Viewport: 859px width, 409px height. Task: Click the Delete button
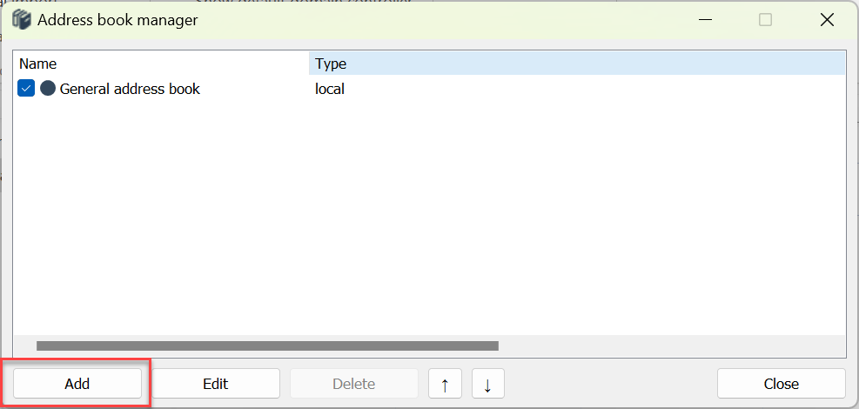(354, 384)
